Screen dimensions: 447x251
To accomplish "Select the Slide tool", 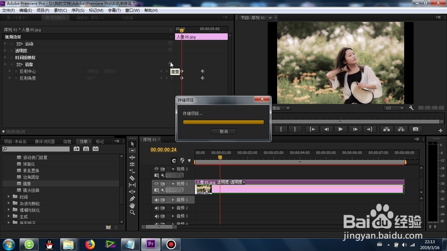I will 132,192.
